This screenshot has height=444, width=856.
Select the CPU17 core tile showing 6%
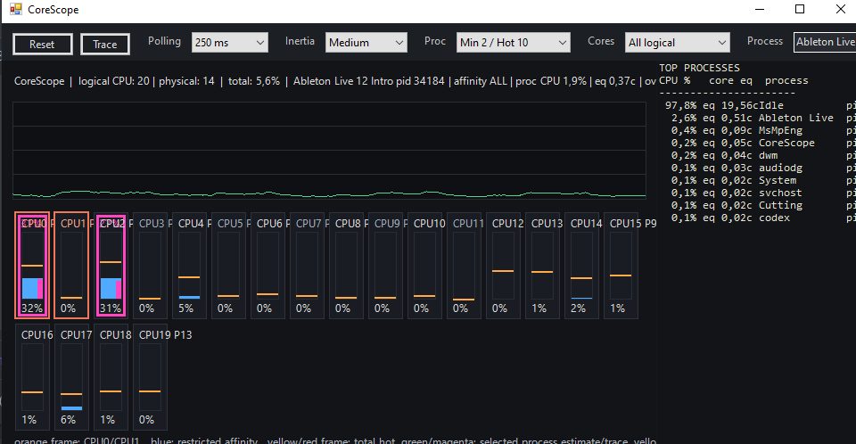click(71, 377)
